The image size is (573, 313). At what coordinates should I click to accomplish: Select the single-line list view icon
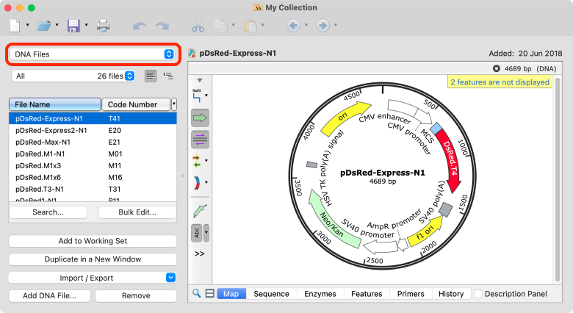tap(151, 76)
